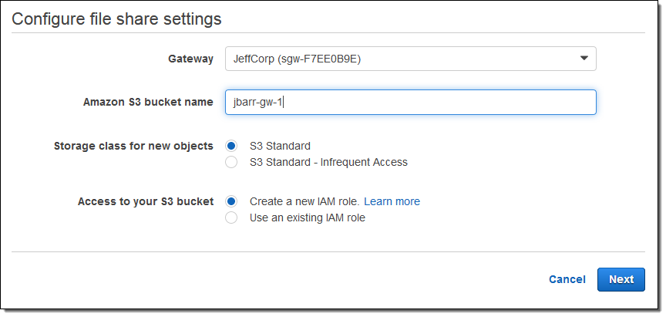The width and height of the screenshot is (666, 317).
Task: Click the 'Amazon S3 bucket name' field label
Action: pyautogui.click(x=148, y=102)
